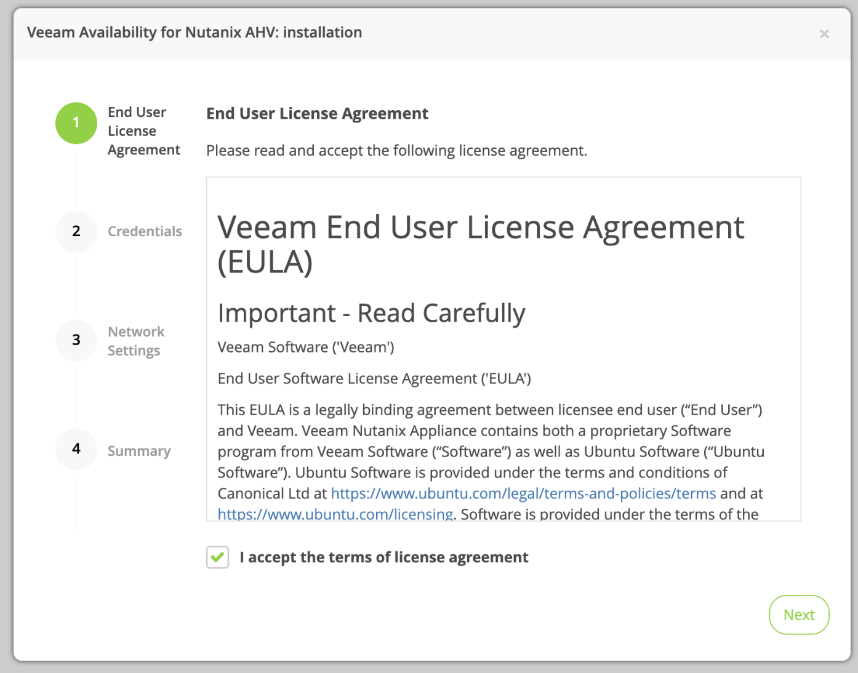
Task: Go to the Credentials step label
Action: [x=145, y=231]
